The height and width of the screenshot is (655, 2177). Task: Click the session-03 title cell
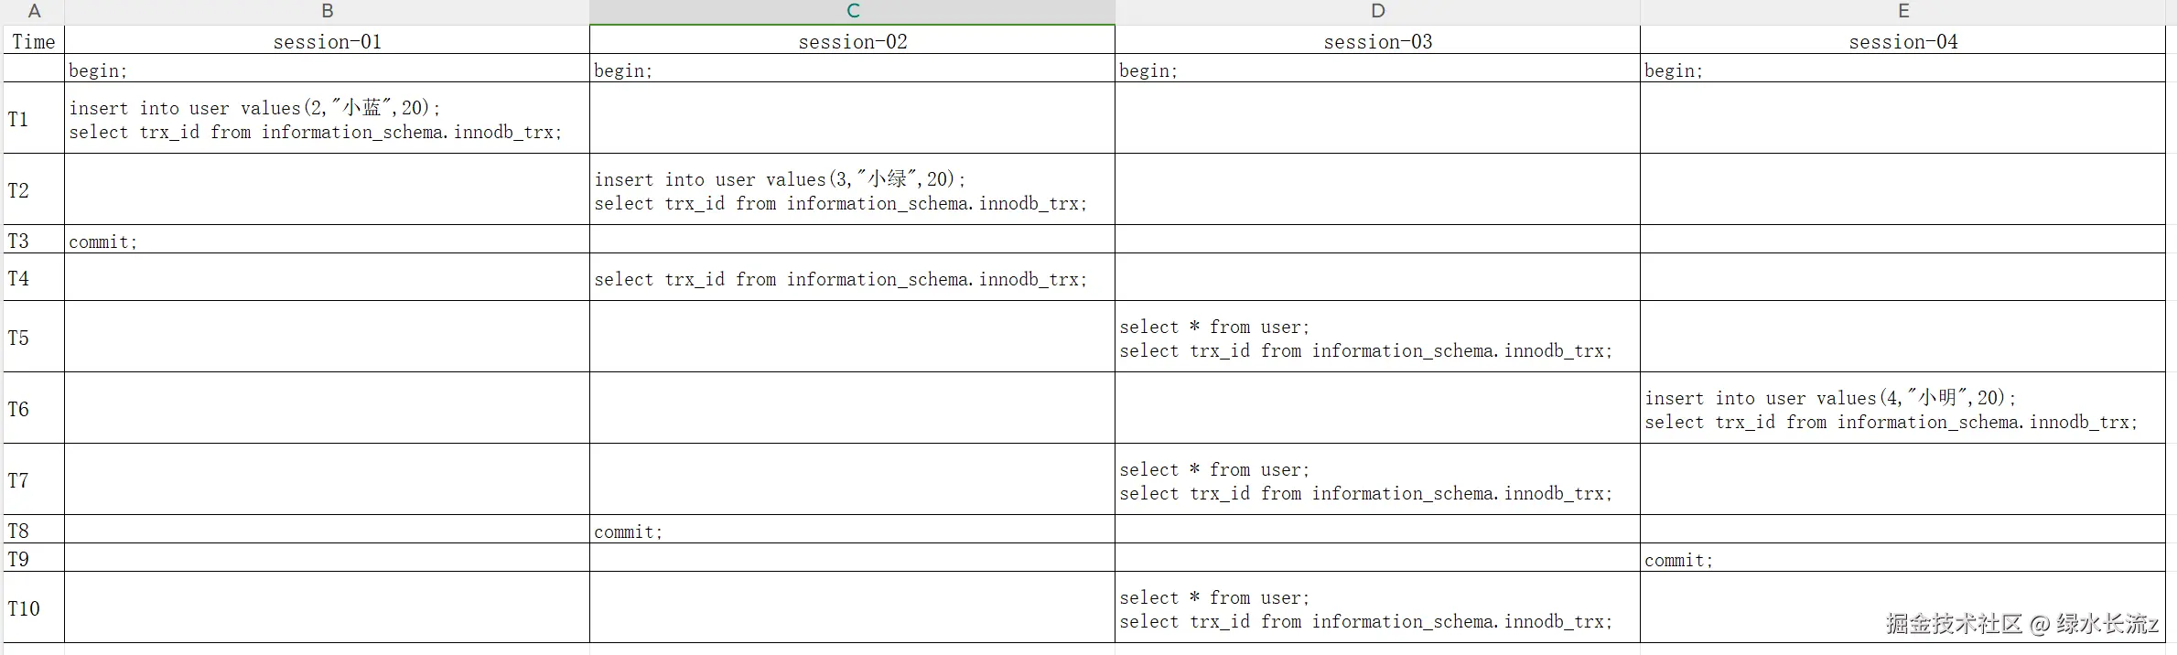(x=1377, y=41)
